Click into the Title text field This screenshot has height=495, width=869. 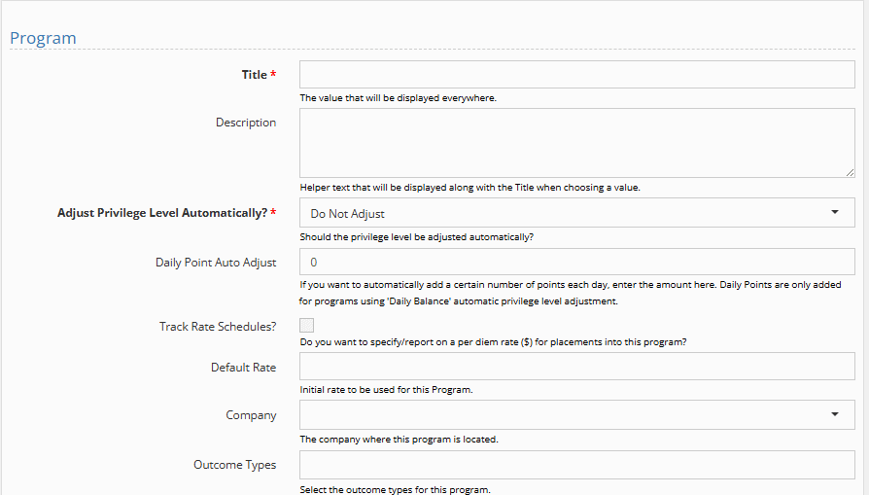(x=576, y=75)
